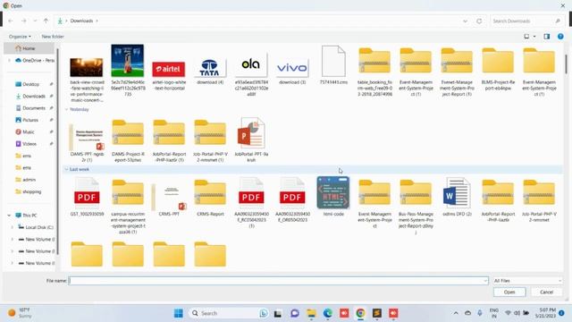Select the CRMS-PPT presentation file
572x322 pixels.
(x=169, y=197)
